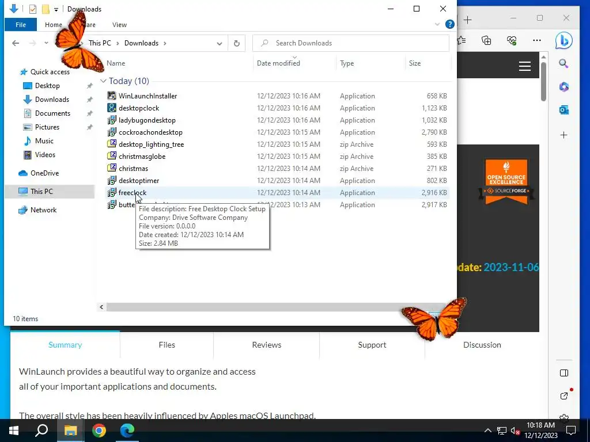Select the christmasglobe zip archive icon
Viewport: 590px width, 442px height.
[x=112, y=156]
